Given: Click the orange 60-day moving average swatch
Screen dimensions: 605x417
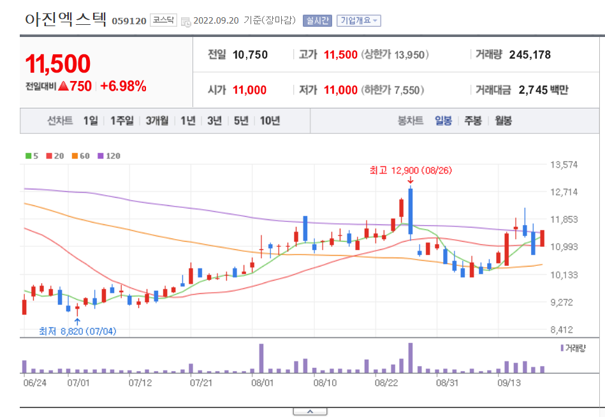Looking at the screenshot, I should click(x=75, y=156).
